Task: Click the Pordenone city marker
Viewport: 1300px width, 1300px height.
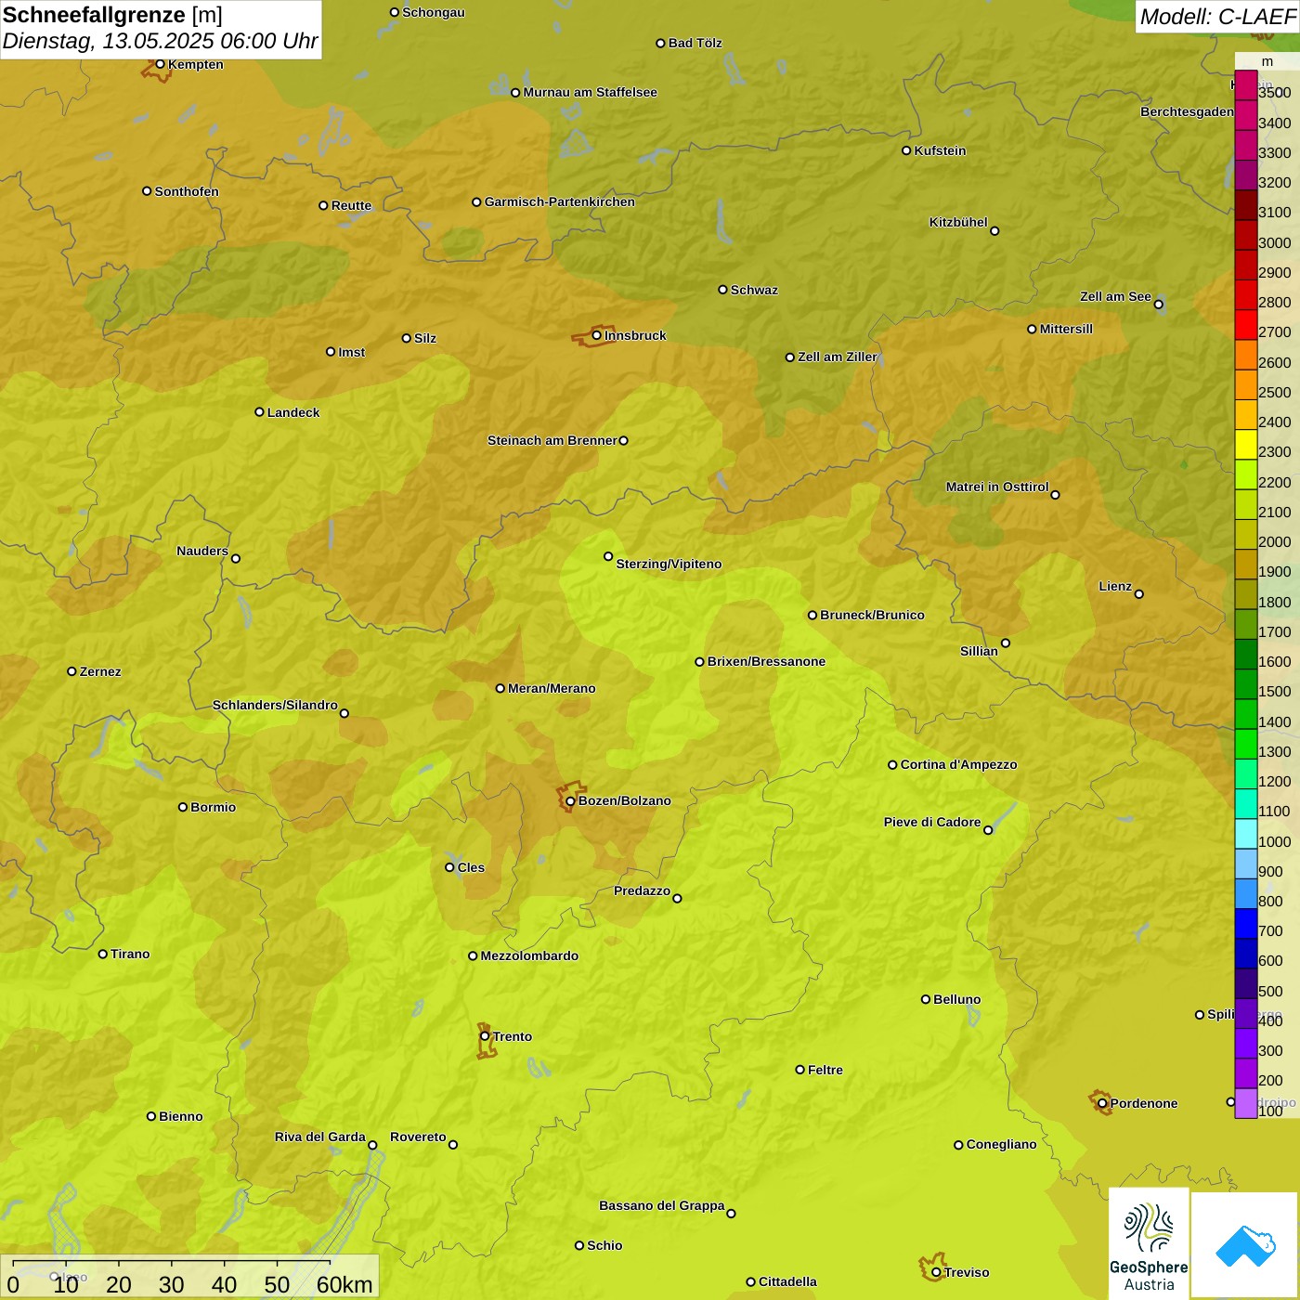Action: [1102, 1103]
